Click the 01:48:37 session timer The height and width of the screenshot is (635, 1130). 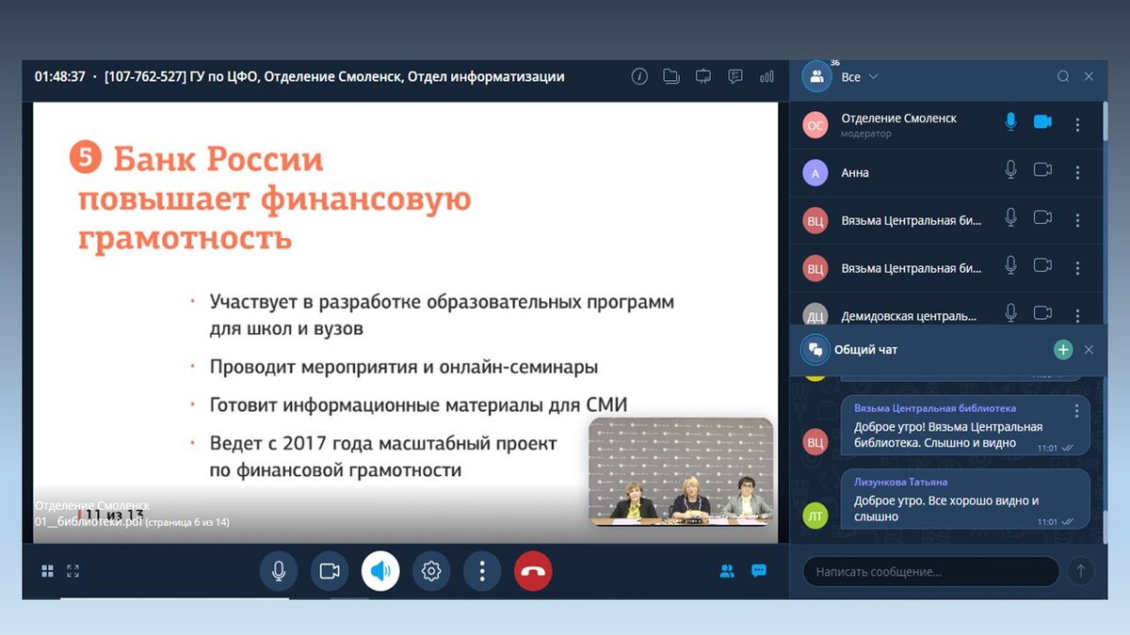[x=60, y=77]
